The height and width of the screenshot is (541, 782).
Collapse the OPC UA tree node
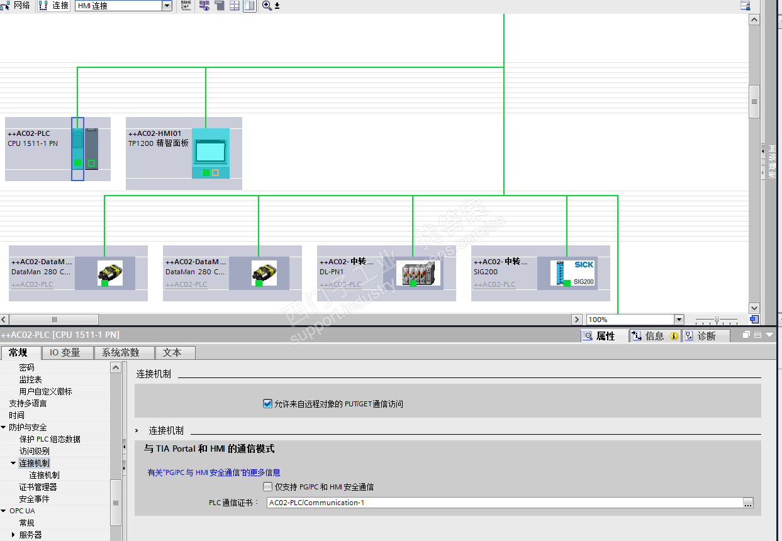pos(4,511)
